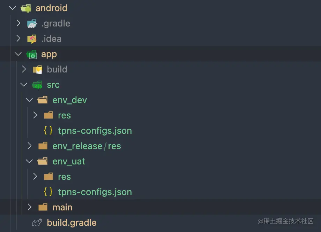Select the main folder label

coord(62,207)
